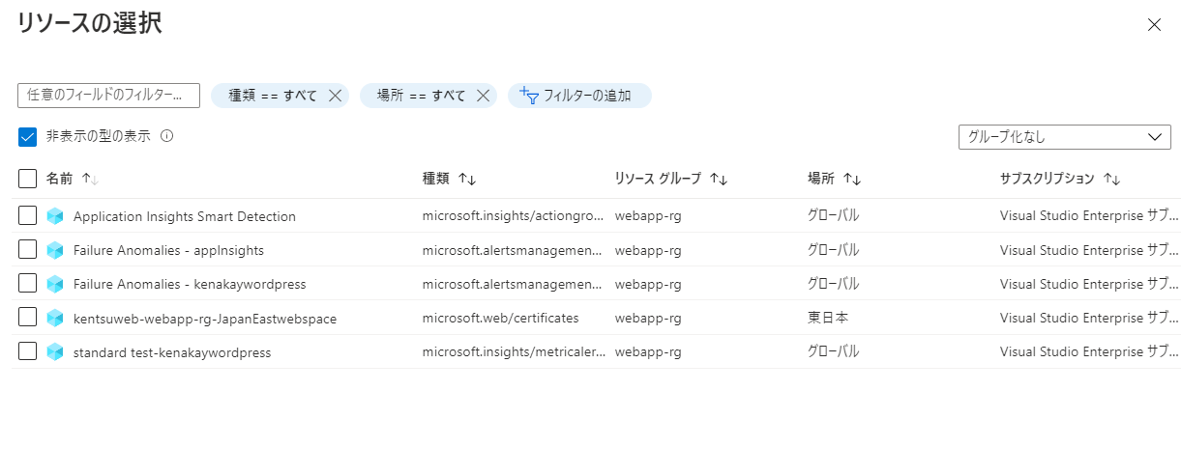The height and width of the screenshot is (475, 1181).
Task: Click the info icon next to 非表示の型の表示
Action: (166, 136)
